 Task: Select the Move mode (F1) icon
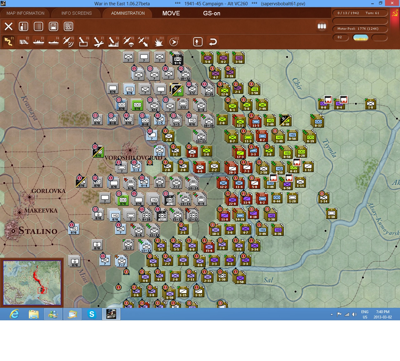[x=8, y=42]
